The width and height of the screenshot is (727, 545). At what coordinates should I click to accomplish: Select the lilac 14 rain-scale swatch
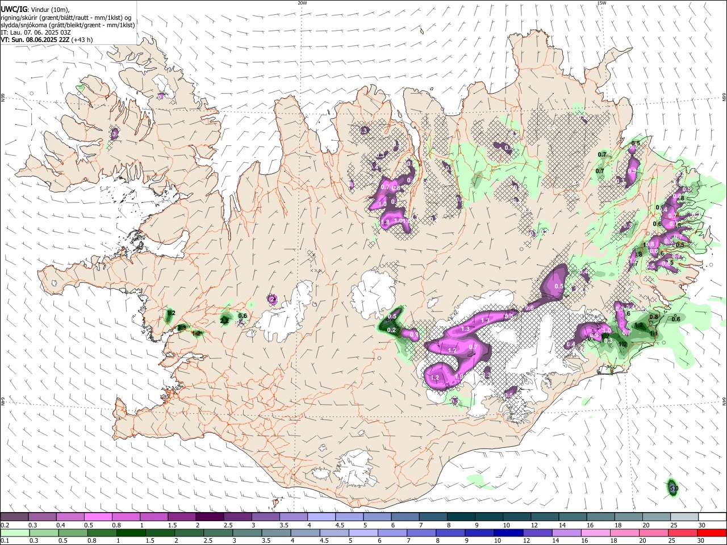coord(566,533)
